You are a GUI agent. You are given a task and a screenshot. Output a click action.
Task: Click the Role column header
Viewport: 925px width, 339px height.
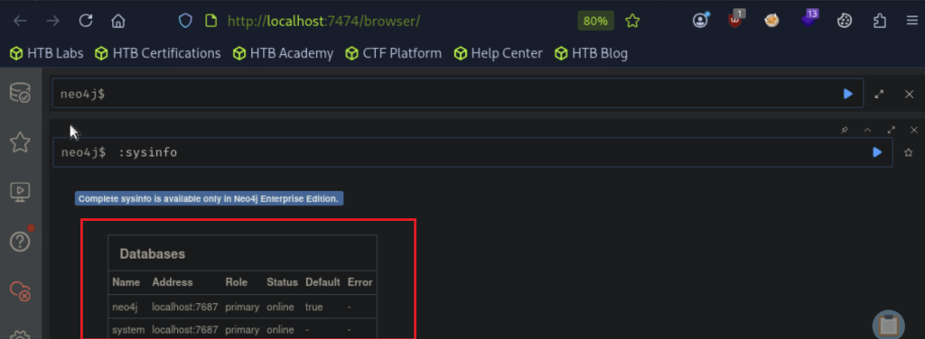(x=236, y=282)
